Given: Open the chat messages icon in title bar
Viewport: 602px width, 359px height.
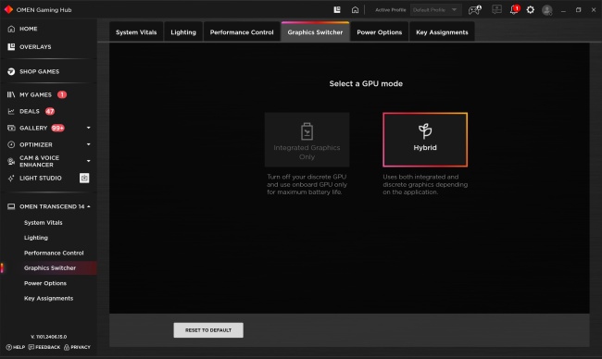Looking at the screenshot, I should [x=496, y=9].
